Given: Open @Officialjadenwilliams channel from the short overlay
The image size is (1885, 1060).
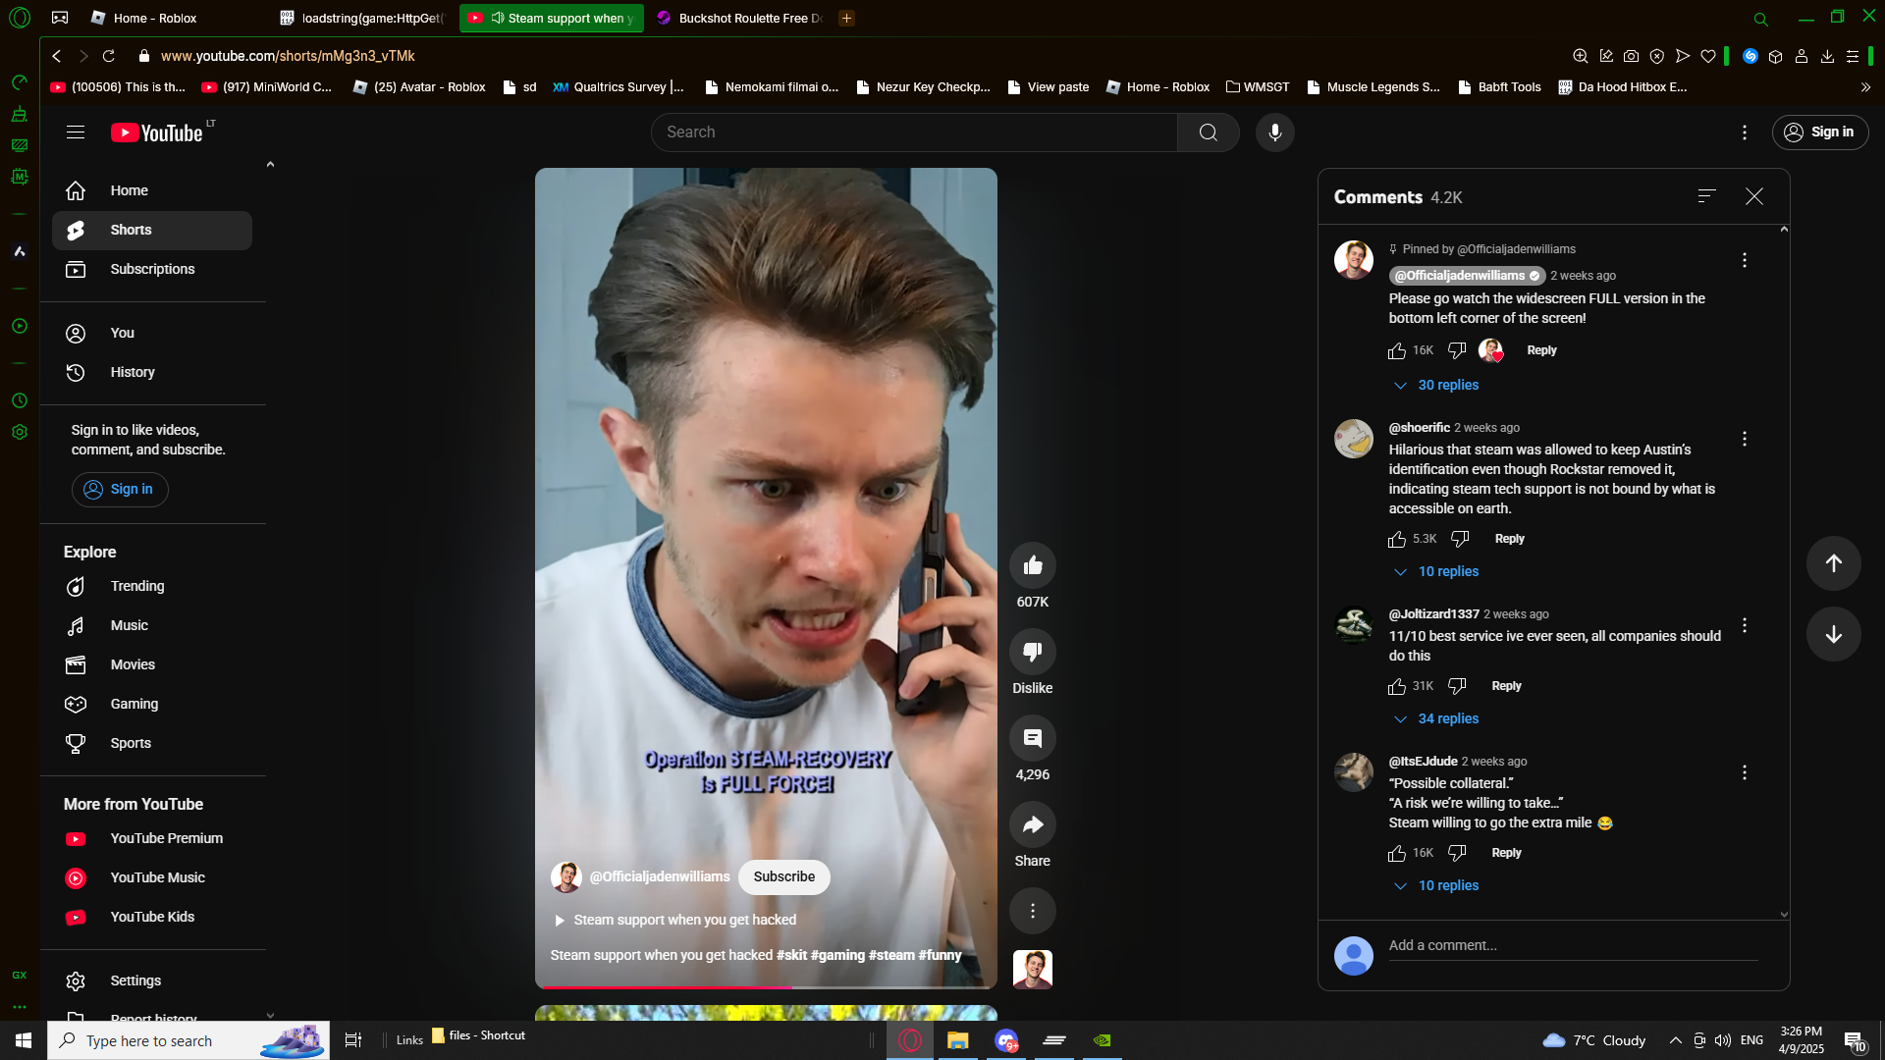Looking at the screenshot, I should (659, 876).
